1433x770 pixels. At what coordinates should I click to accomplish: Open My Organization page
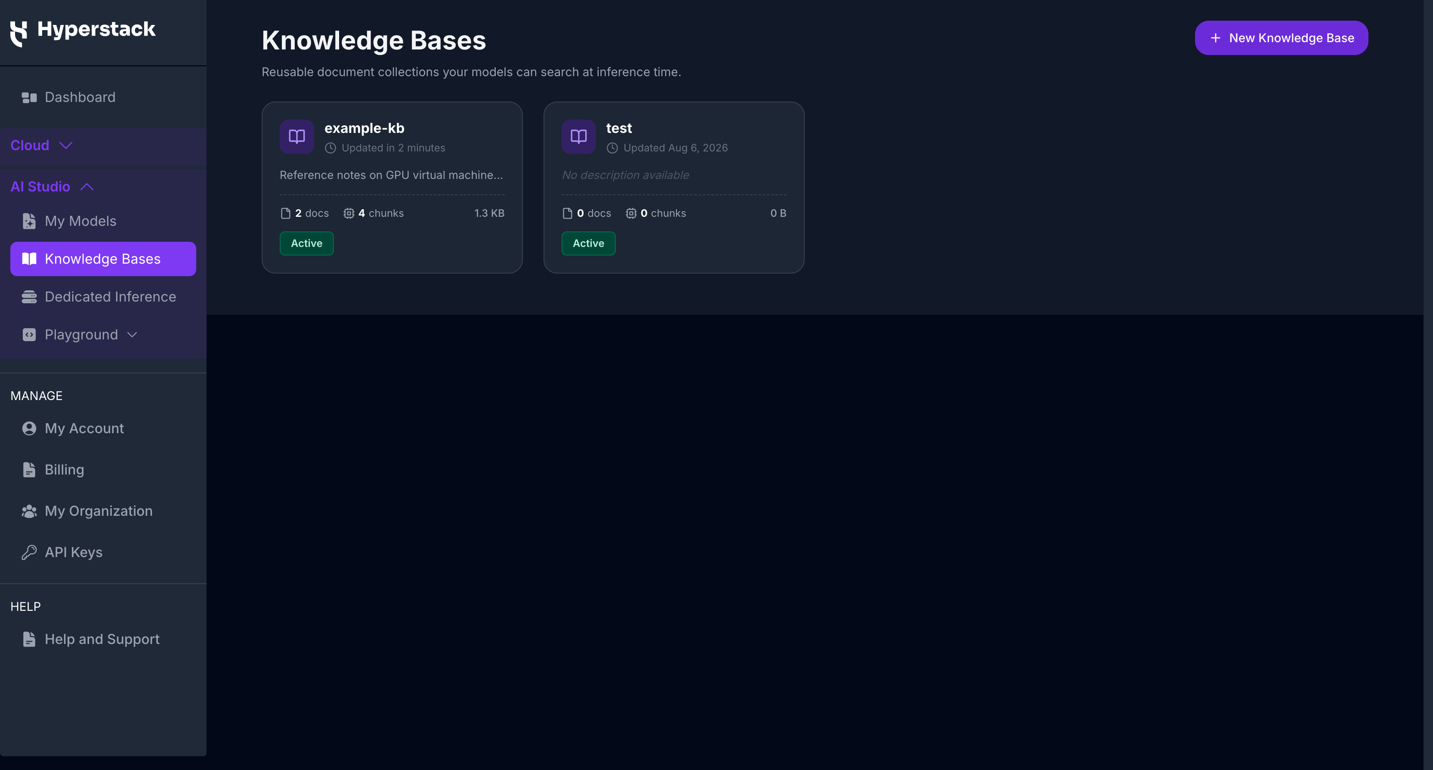[x=103, y=511]
